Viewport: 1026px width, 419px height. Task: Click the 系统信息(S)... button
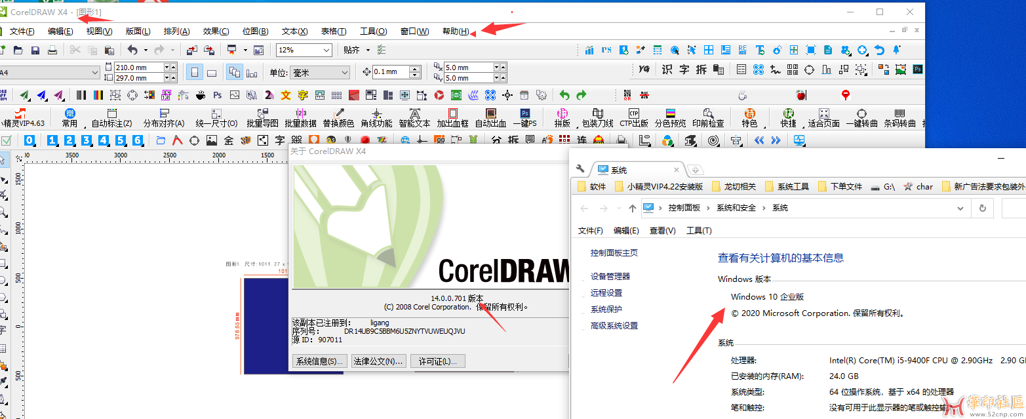point(319,361)
